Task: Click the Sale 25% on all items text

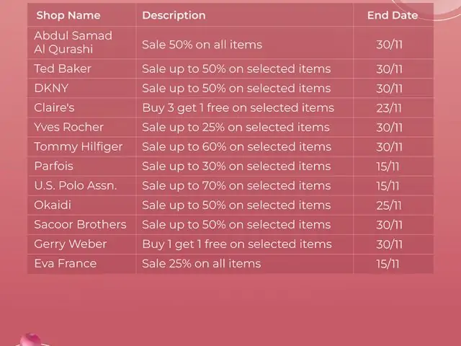Action: pos(202,264)
